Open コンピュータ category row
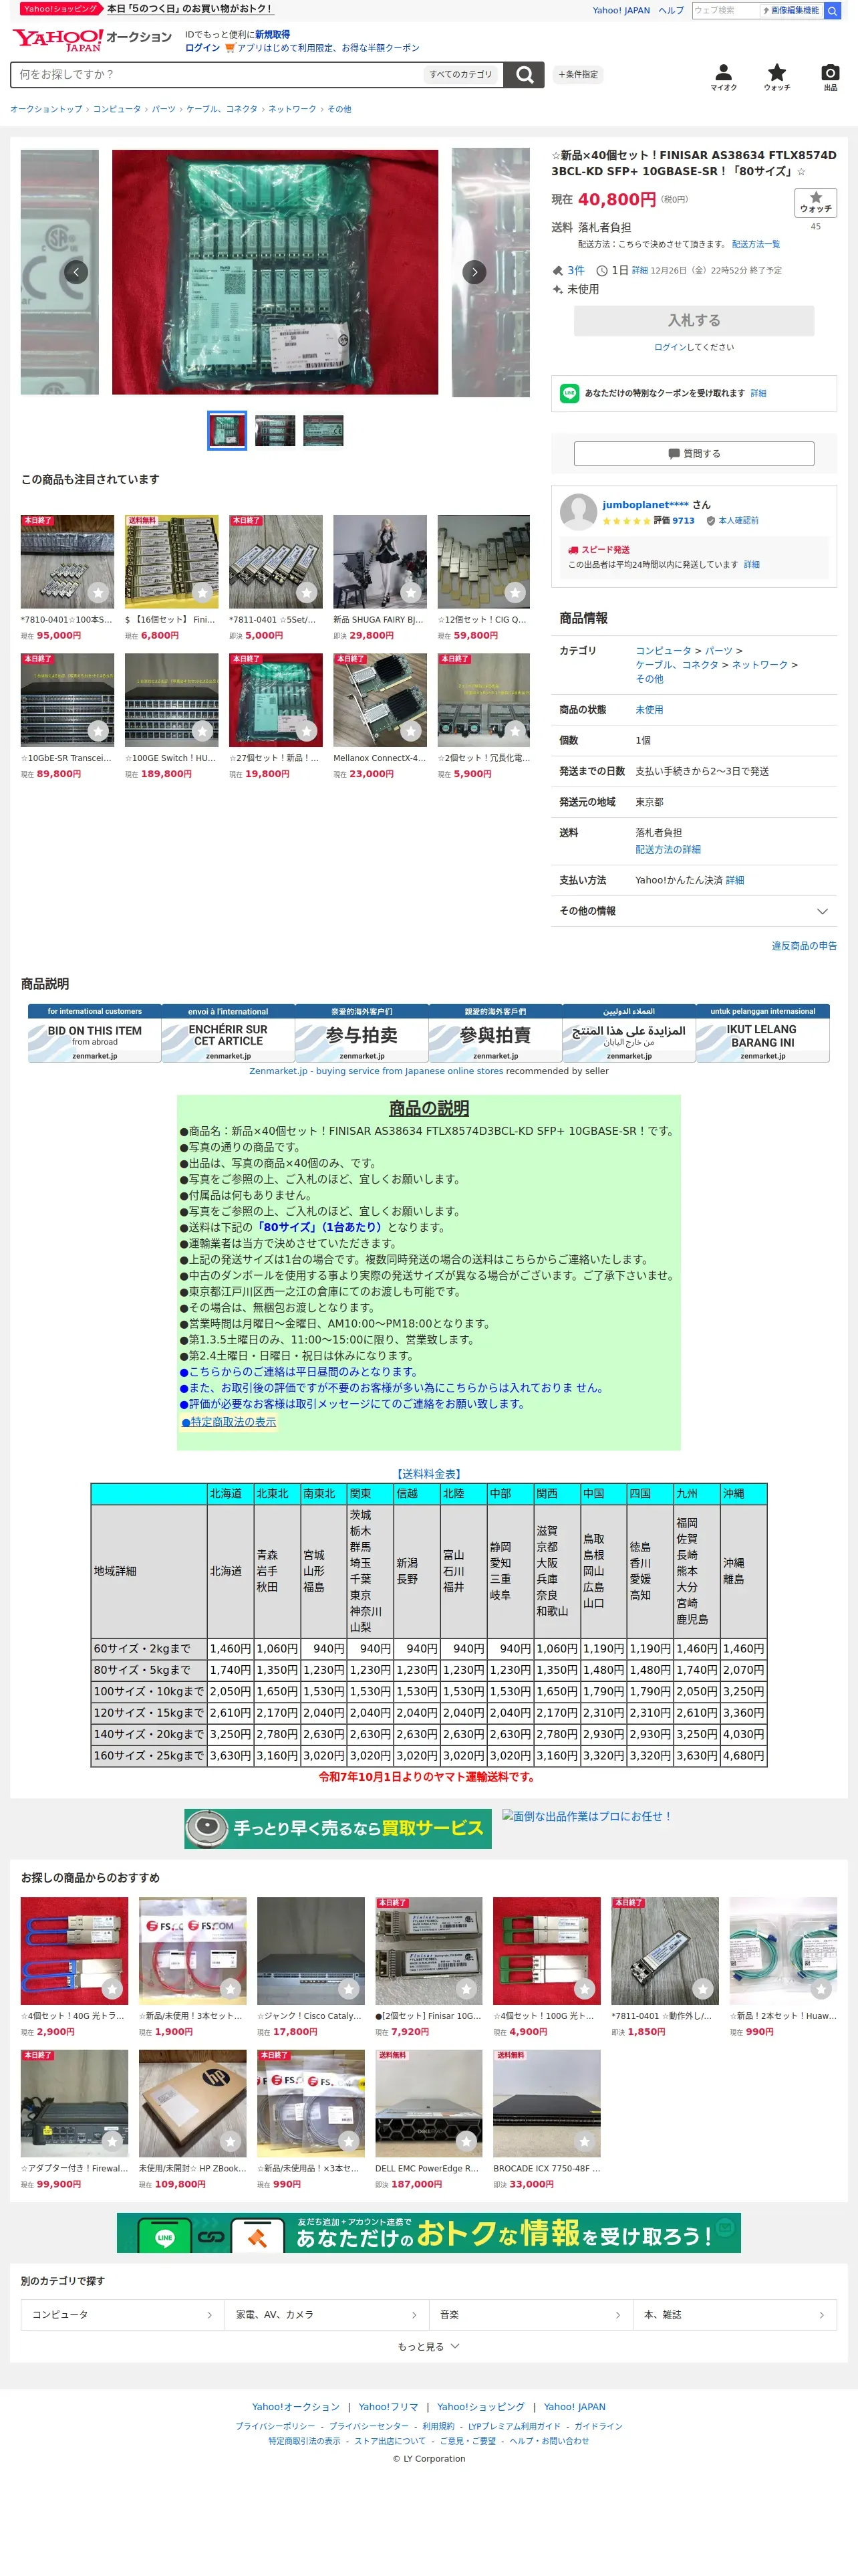858x2576 pixels. click(x=122, y=2314)
